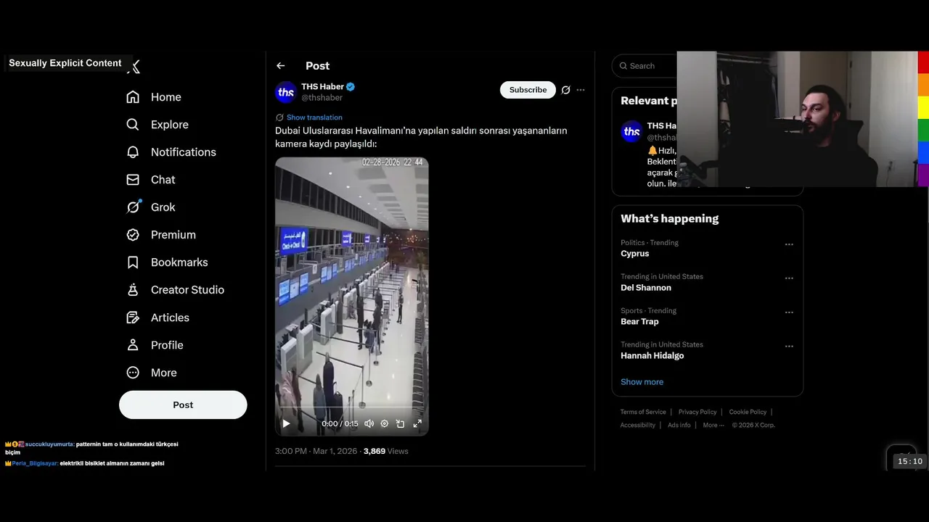Image resolution: width=929 pixels, height=522 pixels.
Task: Open options for Del Shannon trend
Action: pyautogui.click(x=789, y=278)
